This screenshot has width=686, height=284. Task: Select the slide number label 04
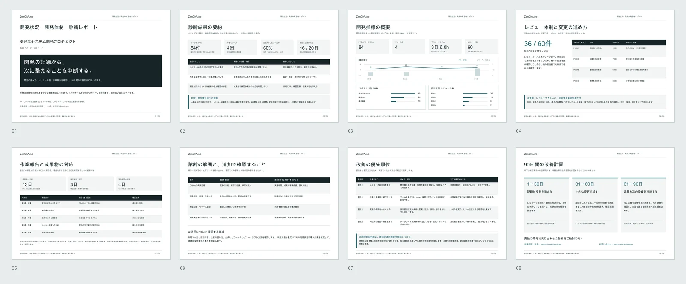point(519,131)
